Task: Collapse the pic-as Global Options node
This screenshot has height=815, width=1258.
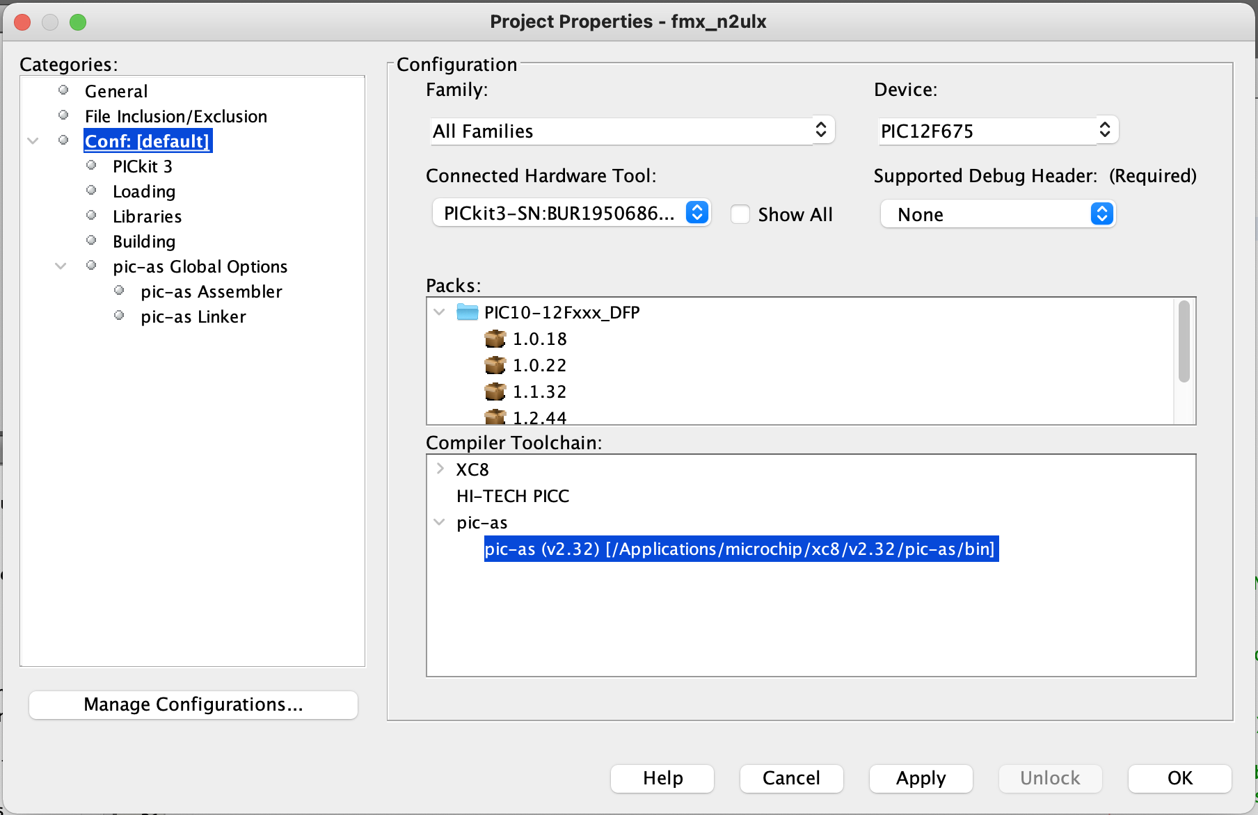Action: (x=61, y=266)
